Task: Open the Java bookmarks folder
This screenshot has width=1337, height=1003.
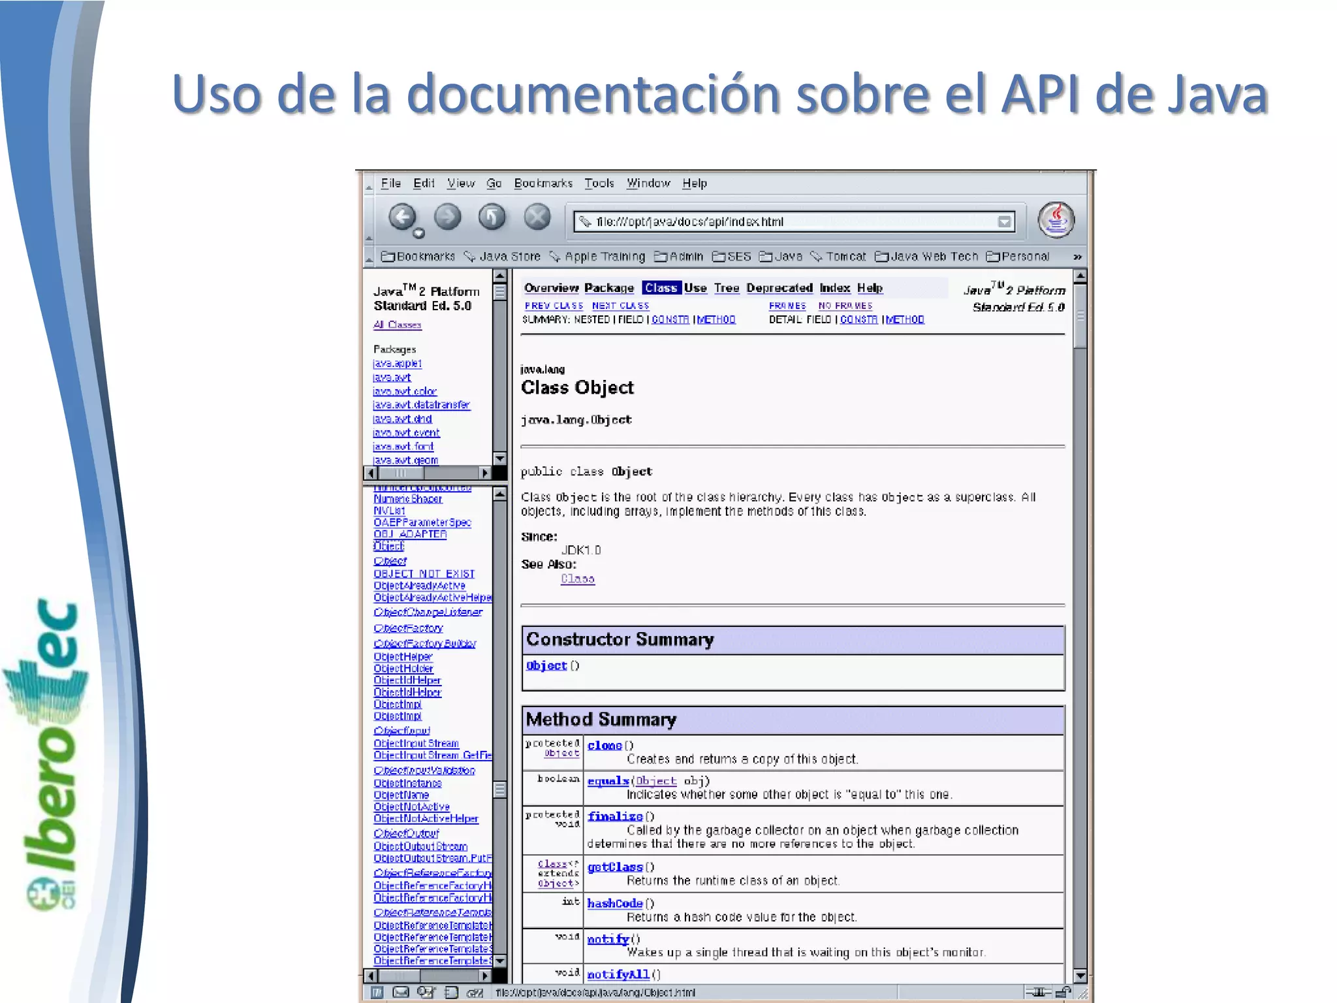Action: tap(781, 257)
